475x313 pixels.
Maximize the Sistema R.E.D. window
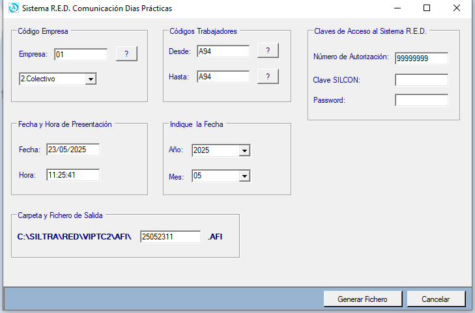427,8
